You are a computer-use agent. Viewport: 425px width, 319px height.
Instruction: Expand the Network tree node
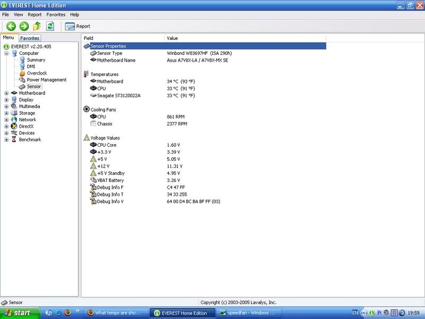pyautogui.click(x=6, y=120)
